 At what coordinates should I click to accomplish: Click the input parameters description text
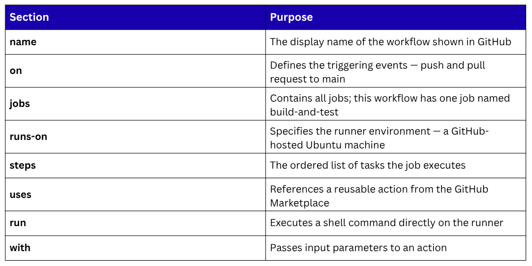358,247
